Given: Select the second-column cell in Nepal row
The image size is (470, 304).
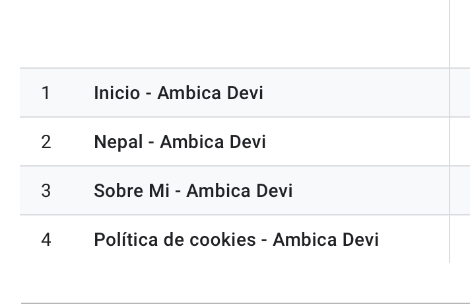Looking at the screenshot, I should [460, 141].
